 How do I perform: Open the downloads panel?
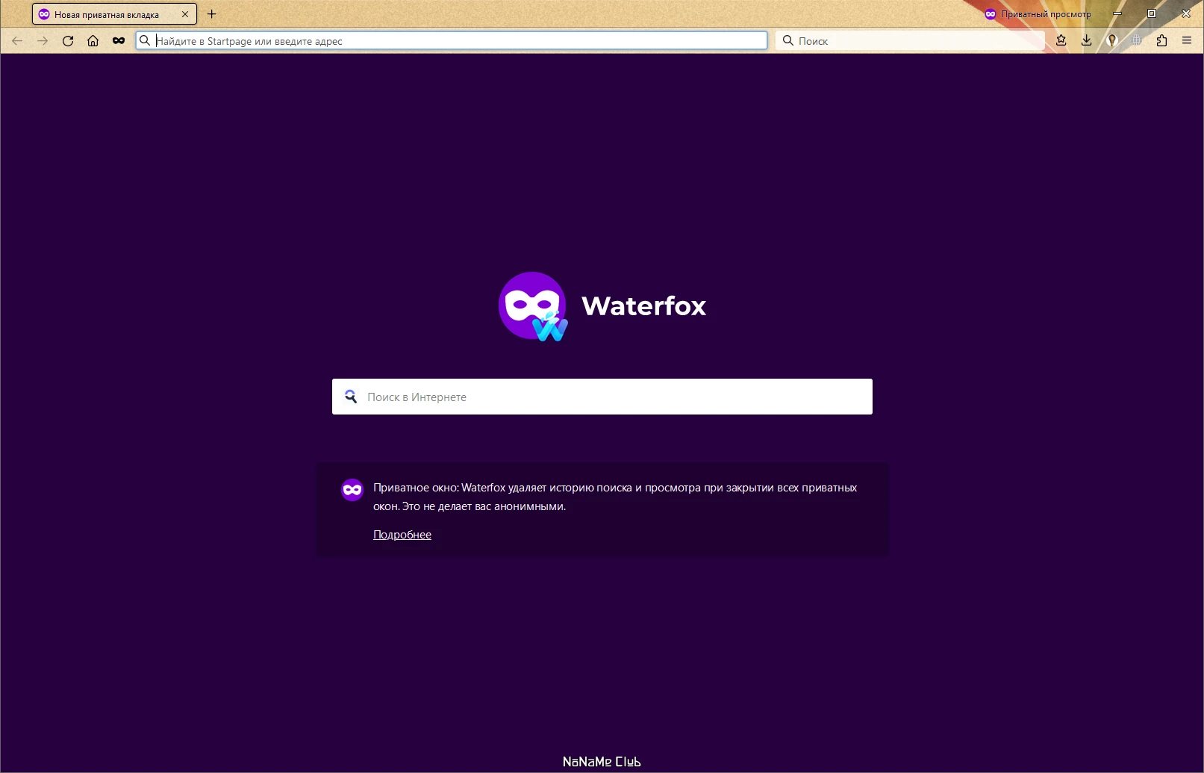click(x=1086, y=41)
